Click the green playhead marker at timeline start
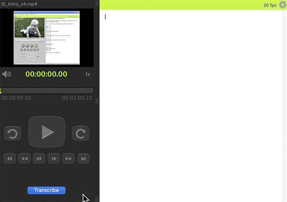 tap(1, 91)
